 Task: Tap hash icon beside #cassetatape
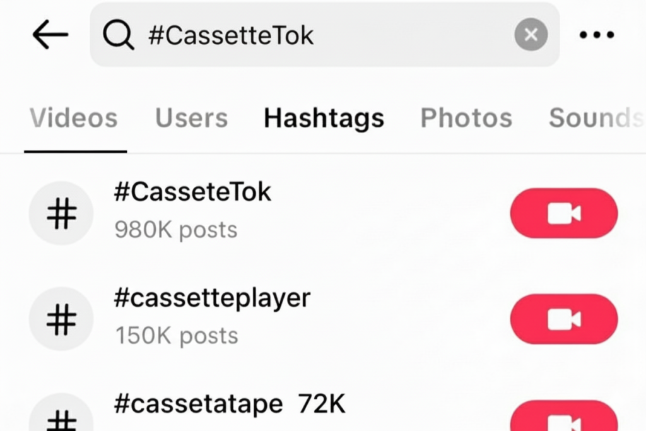(x=61, y=418)
